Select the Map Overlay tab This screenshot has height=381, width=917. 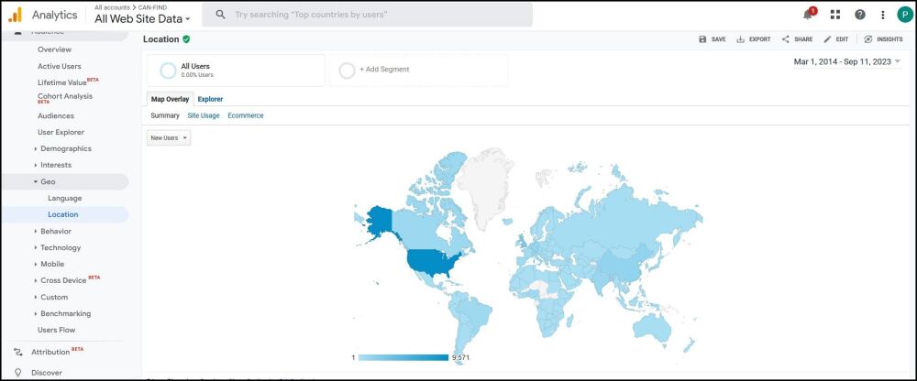[x=170, y=99]
